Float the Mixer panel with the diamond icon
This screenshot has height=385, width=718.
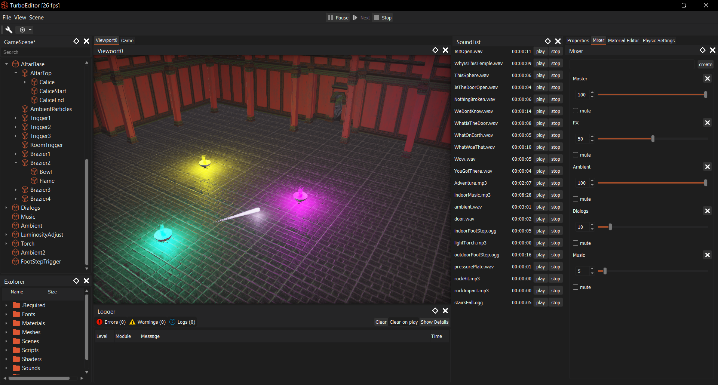point(703,50)
